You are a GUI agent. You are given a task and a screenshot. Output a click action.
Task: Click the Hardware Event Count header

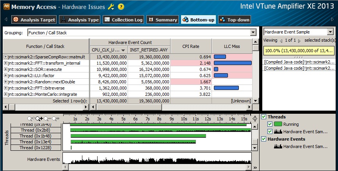(x=130, y=42)
